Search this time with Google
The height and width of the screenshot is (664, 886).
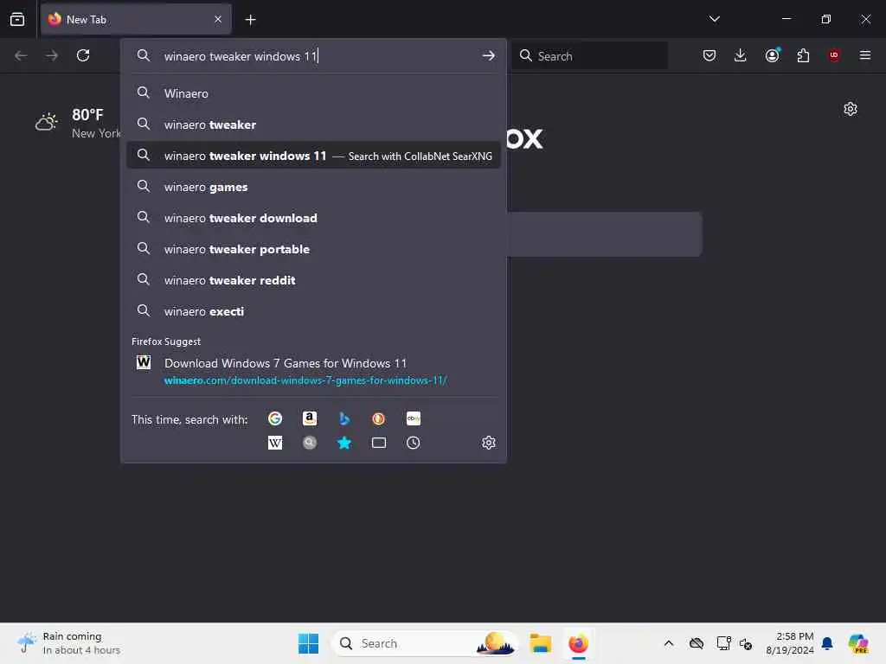click(x=275, y=418)
